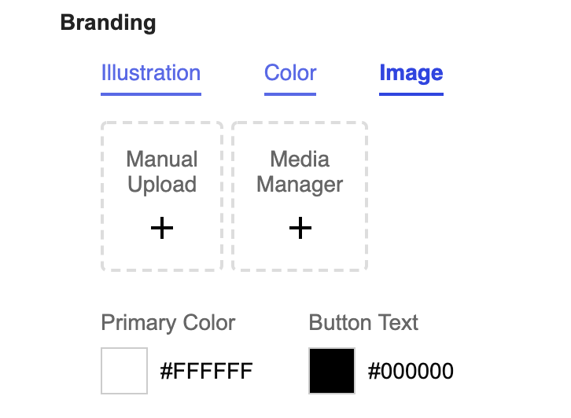Choose the Manual Upload dashed box

click(162, 196)
